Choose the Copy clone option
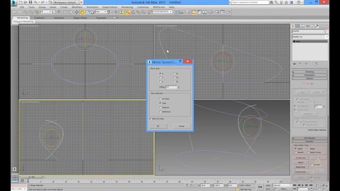The image size is (340, 191). 160,103
